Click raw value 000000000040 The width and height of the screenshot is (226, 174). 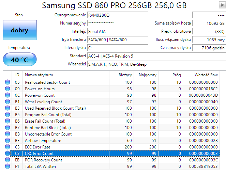coord(204,102)
